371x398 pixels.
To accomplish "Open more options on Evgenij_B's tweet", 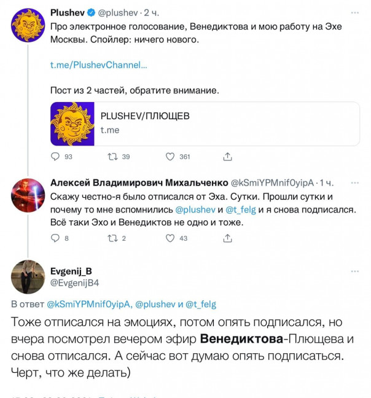I will pos(355,271).
